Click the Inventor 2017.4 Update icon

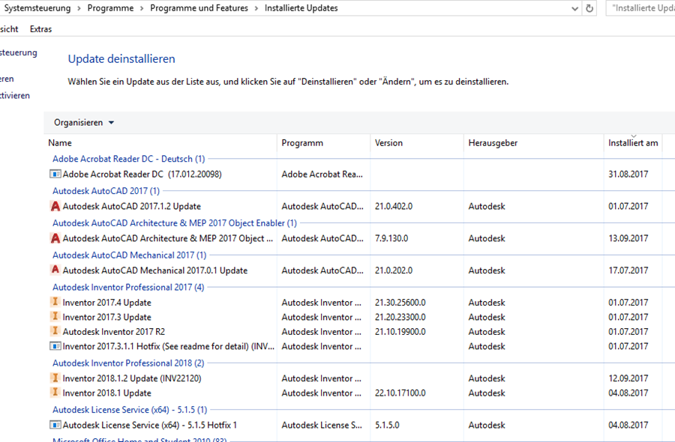tap(55, 302)
